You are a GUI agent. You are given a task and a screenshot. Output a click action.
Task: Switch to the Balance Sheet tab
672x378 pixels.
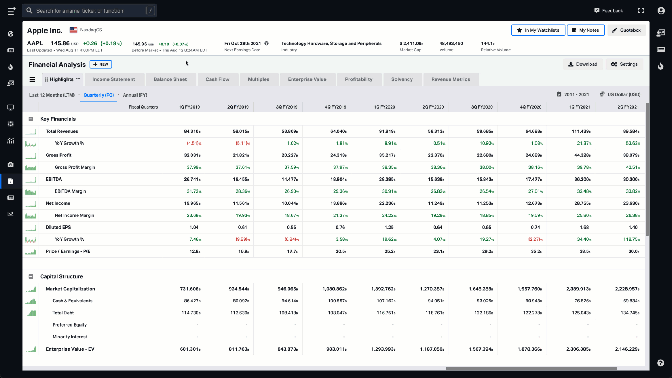tap(170, 79)
